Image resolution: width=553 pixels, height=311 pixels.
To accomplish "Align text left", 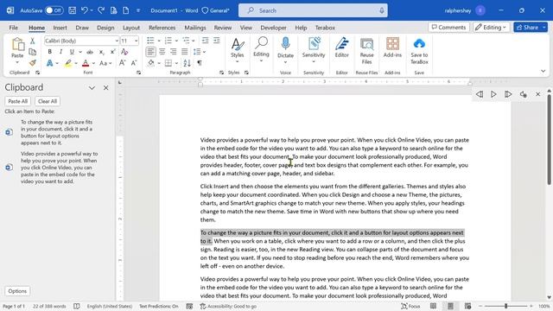I will coord(150,52).
